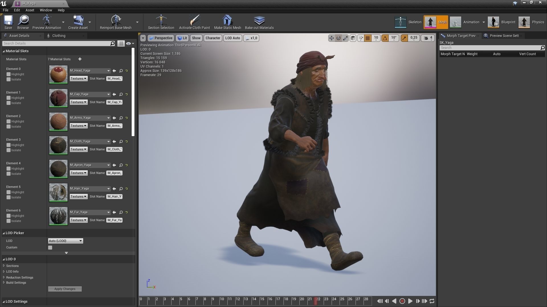Image resolution: width=547 pixels, height=307 pixels.
Task: Expand Build Settings
Action: click(4, 283)
